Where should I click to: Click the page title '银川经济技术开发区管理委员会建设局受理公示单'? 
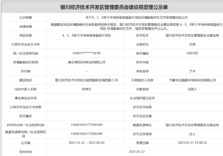point(114,7)
